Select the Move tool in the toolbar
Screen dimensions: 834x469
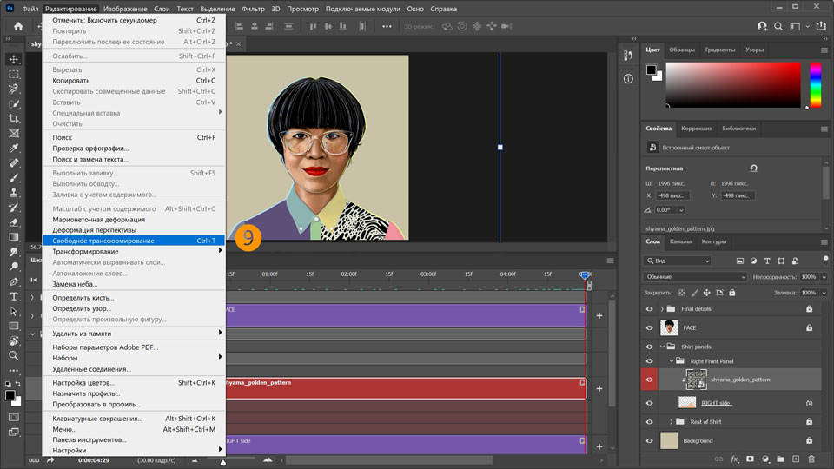tap(14, 59)
